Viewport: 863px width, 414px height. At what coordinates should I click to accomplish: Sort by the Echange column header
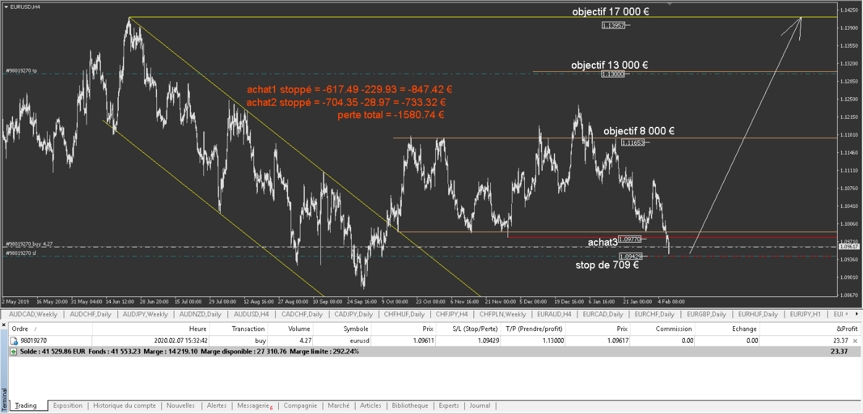(x=727, y=329)
